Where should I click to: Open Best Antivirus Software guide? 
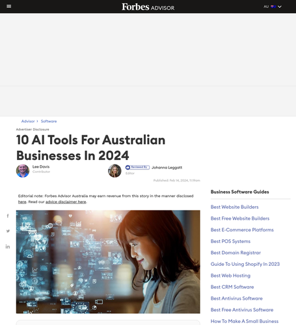click(x=237, y=298)
